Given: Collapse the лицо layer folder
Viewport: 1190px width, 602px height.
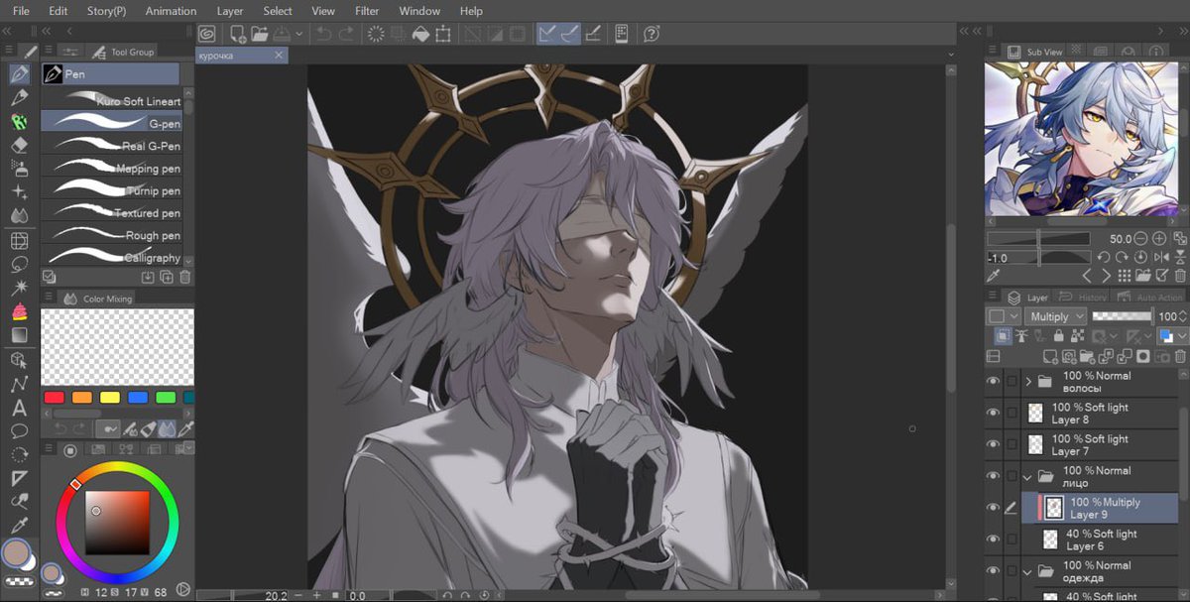Looking at the screenshot, I should pos(1028,477).
